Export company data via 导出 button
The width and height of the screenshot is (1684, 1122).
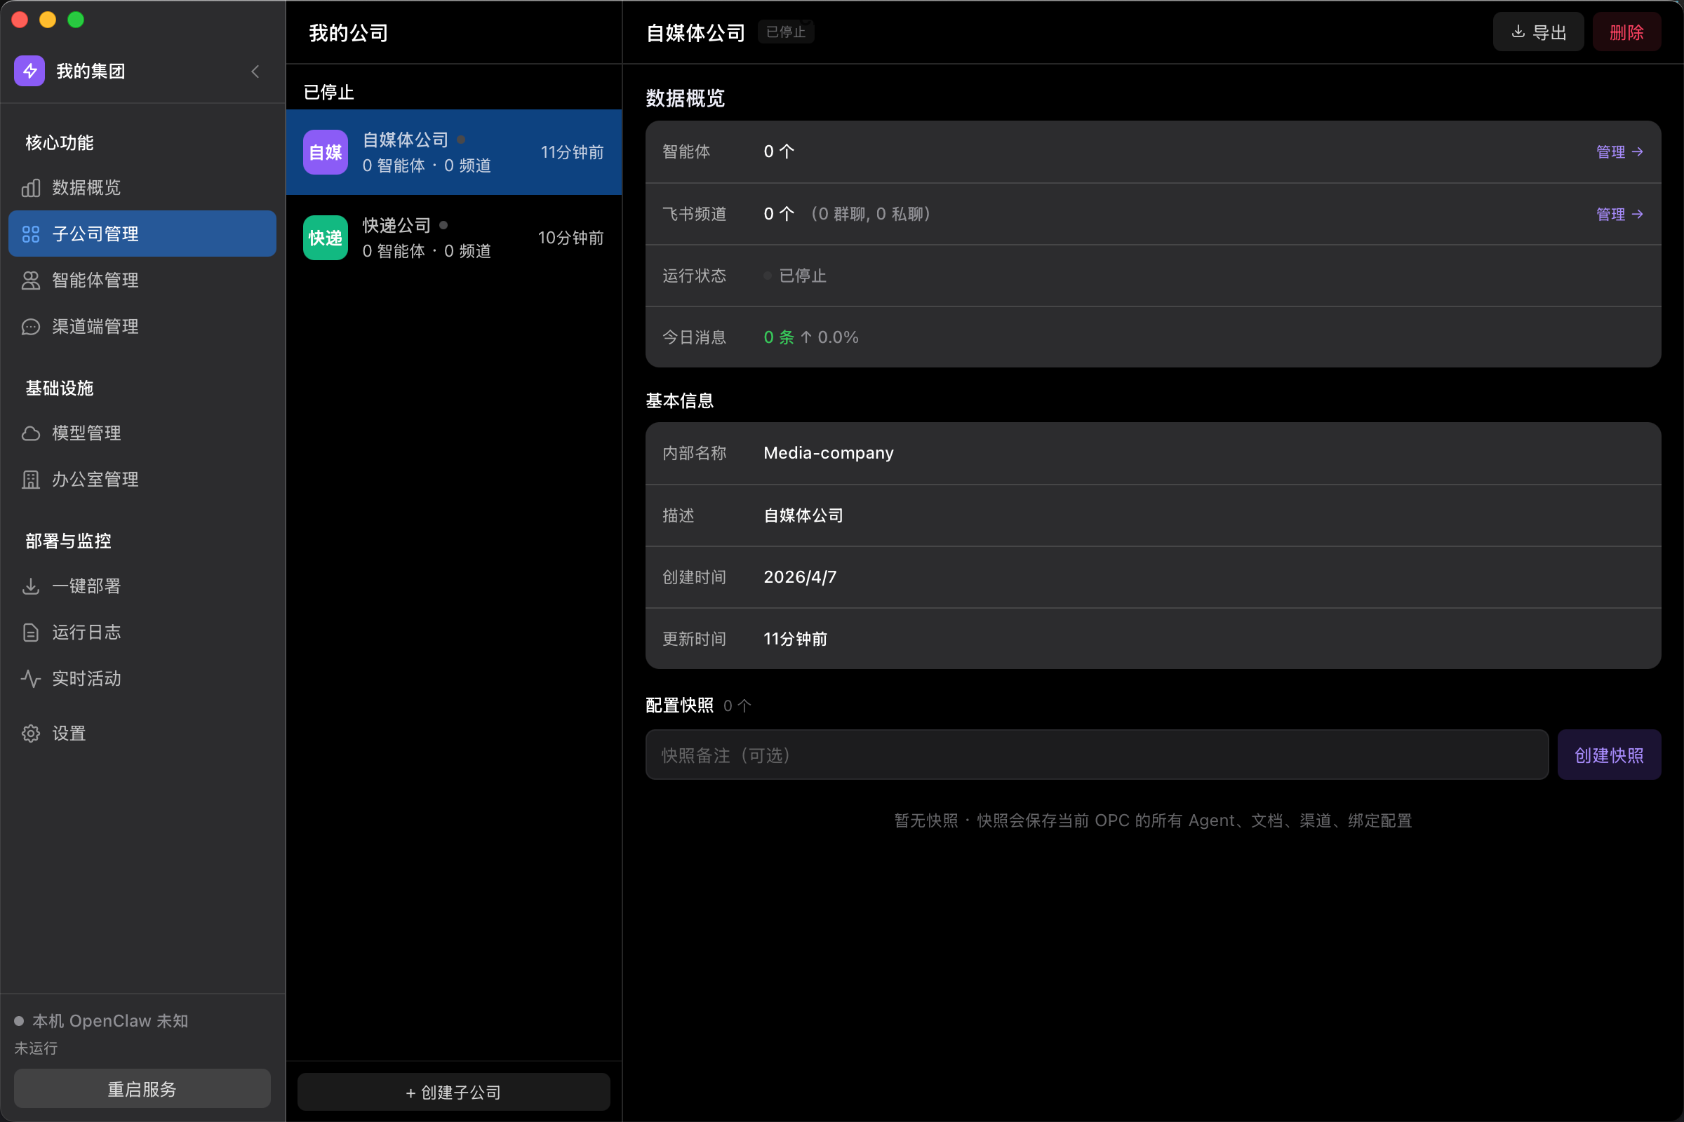(x=1538, y=32)
